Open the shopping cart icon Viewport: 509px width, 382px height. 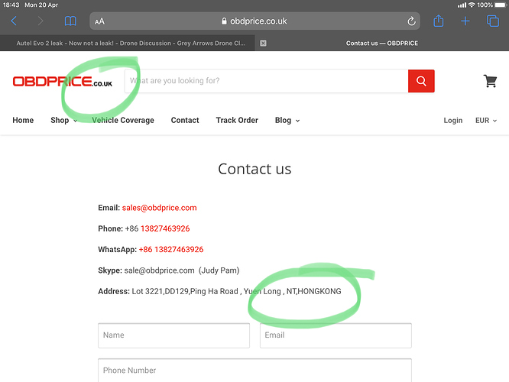tap(490, 81)
